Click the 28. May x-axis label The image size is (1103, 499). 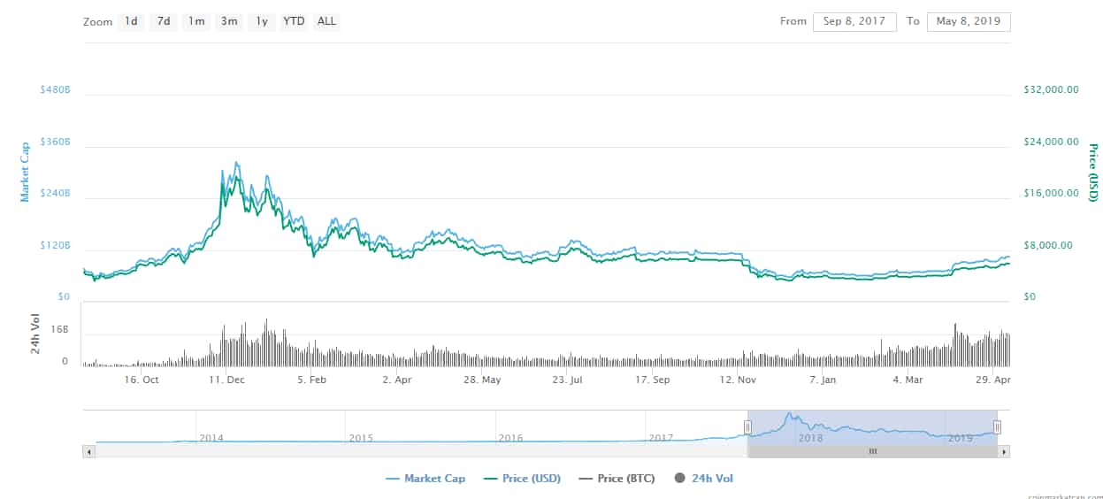[x=482, y=380]
